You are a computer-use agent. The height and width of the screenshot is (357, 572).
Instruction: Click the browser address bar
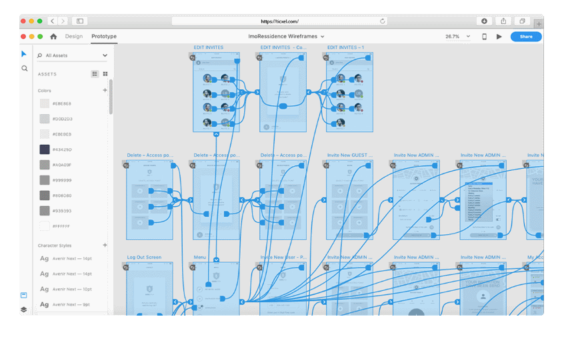point(279,21)
